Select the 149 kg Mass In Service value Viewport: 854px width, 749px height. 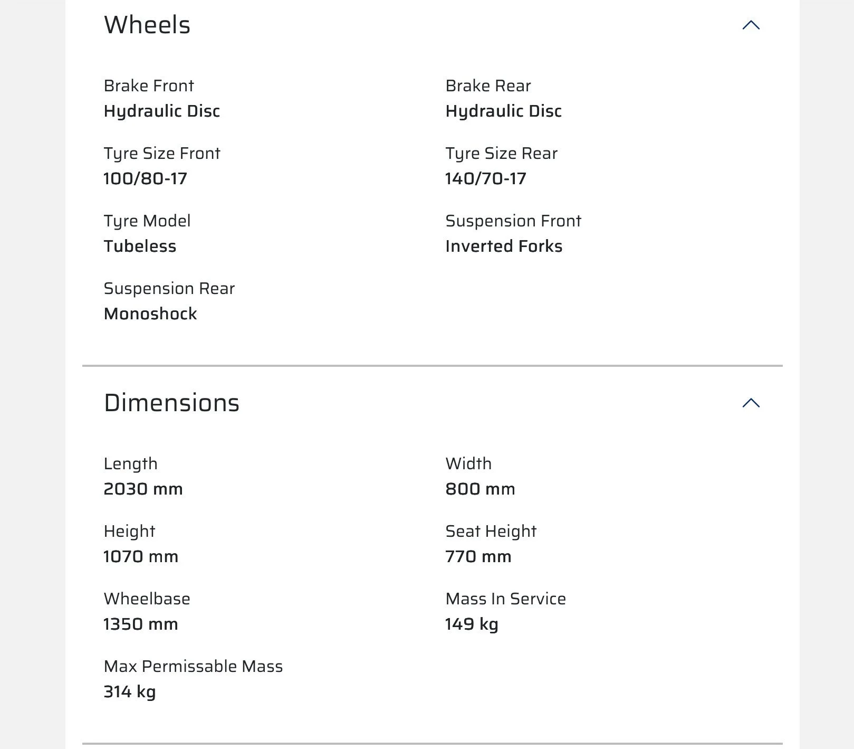(472, 624)
